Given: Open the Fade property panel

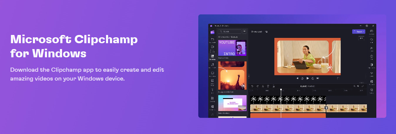Looking at the screenshot, I should pyautogui.click(x=372, y=57).
